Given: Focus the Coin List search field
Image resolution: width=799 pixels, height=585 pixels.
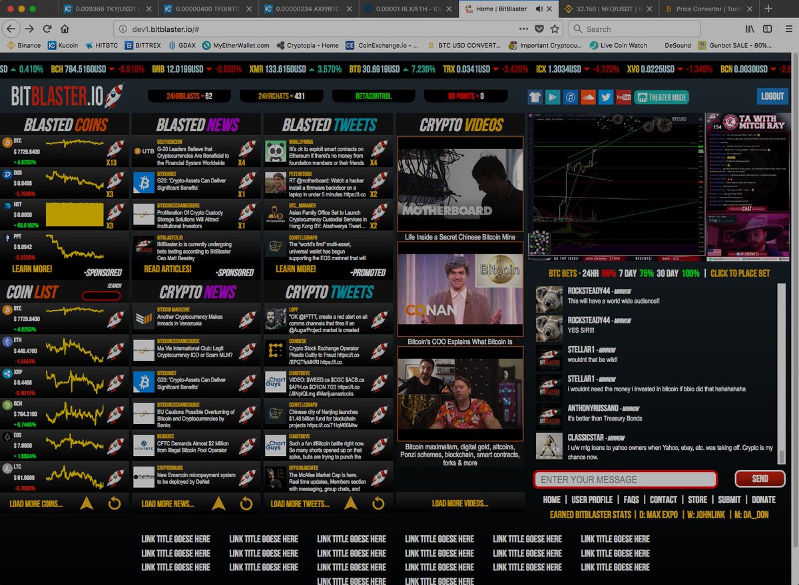Looking at the screenshot, I should [101, 295].
